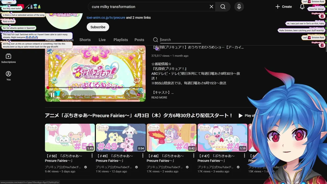Image resolution: width=327 pixels, height=184 pixels.
Task: Open title of 【#49】 Precure Fairies video
Action: click(x=114, y=158)
